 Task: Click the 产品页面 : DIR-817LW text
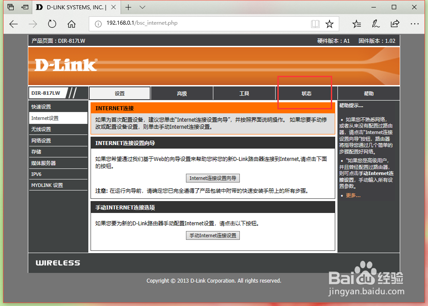point(58,41)
